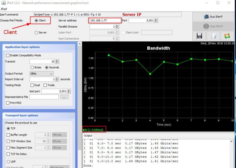Click the Representative File text field
Image resolution: width=236 pixels, height=168 pixels.
[x=44, y=97]
